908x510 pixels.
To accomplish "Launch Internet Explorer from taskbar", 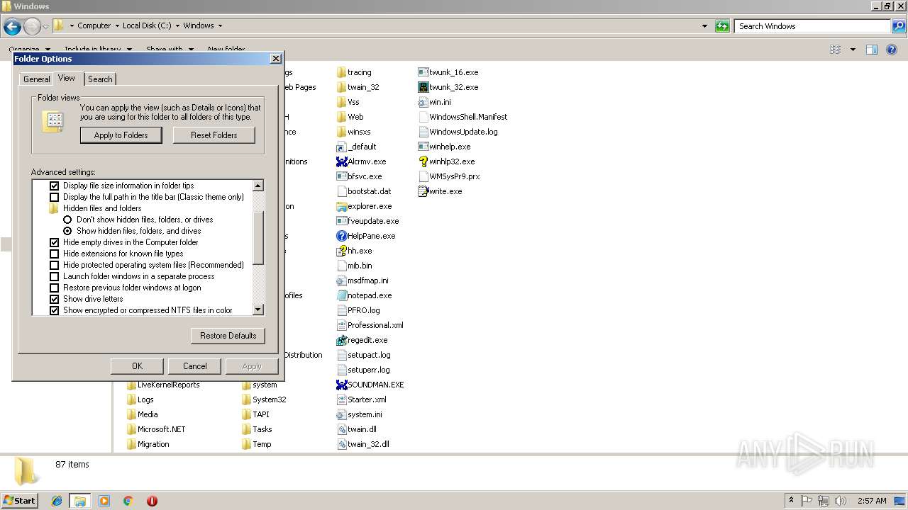I will click(x=57, y=501).
